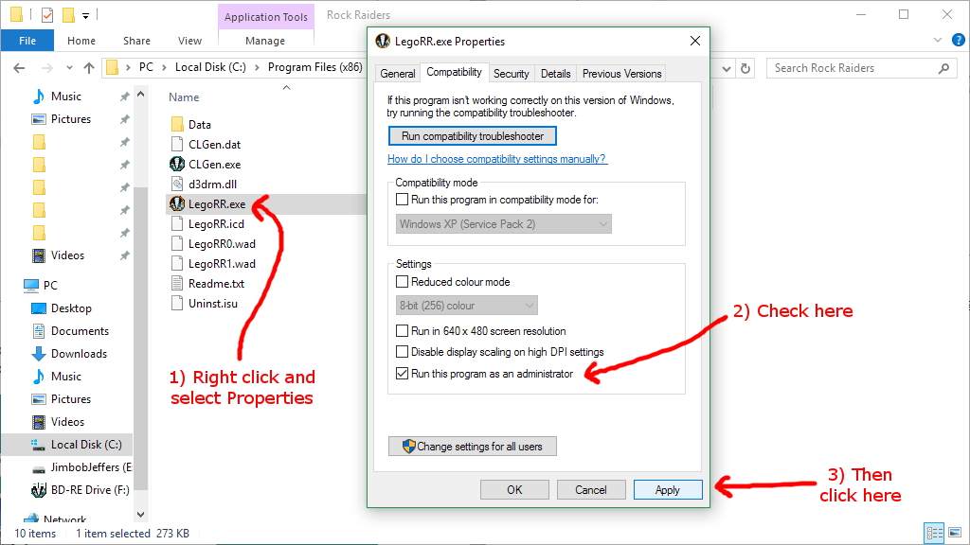Open Windows XP compatibility mode dropdown
970x545 pixels.
[504, 223]
